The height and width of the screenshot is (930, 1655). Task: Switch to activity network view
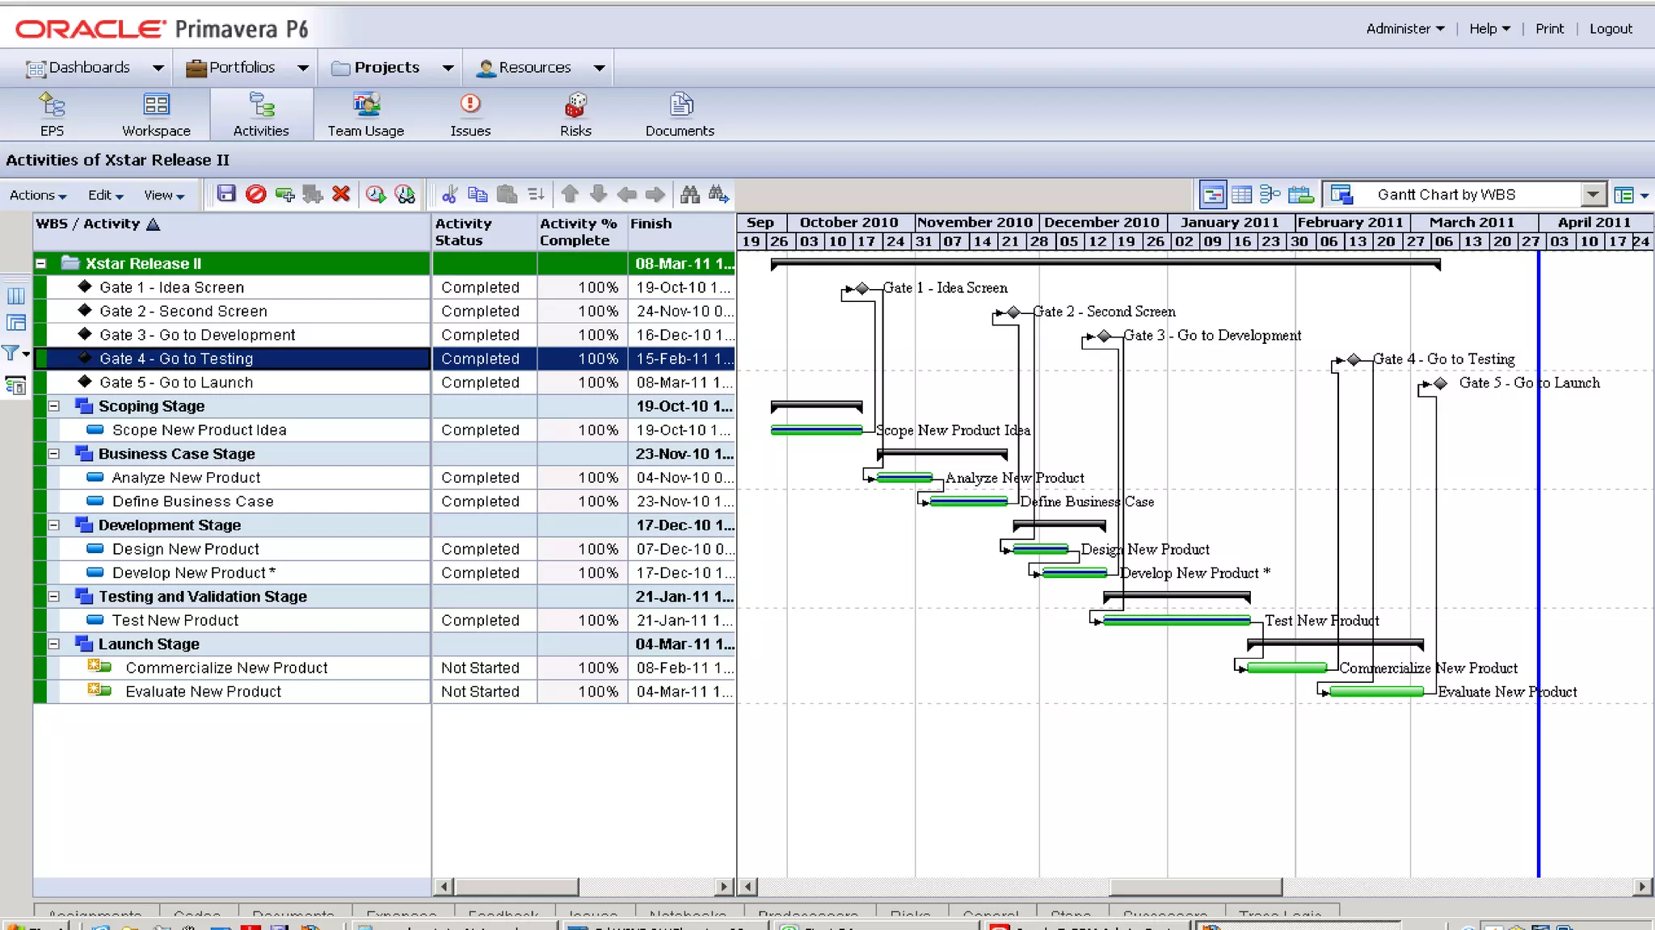[x=1270, y=195]
